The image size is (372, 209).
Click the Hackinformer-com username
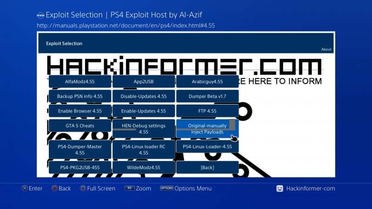[311, 189]
